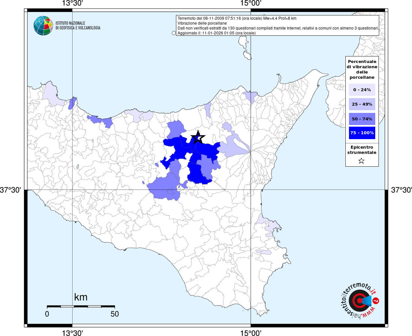Select the 50 - 74% legend swatch

pos(362,119)
